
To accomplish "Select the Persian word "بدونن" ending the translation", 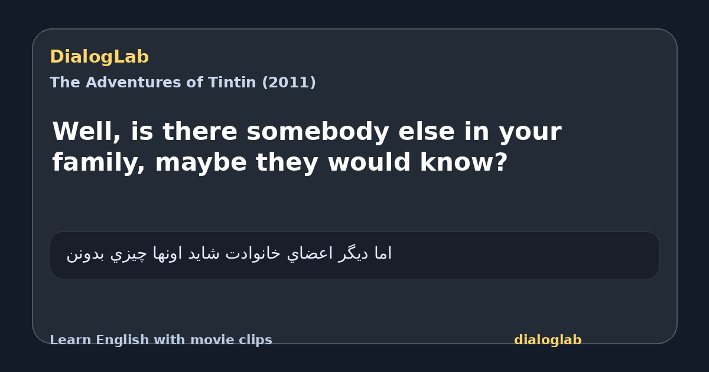I will point(86,254).
